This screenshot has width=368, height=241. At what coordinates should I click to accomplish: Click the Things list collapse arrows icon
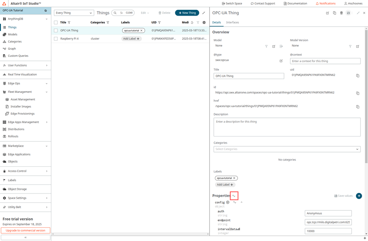(204, 13)
